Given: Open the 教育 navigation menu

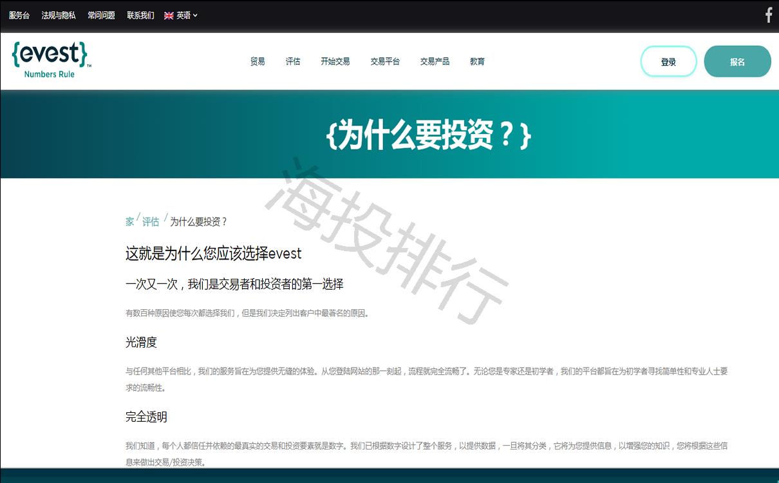Looking at the screenshot, I should coord(477,62).
